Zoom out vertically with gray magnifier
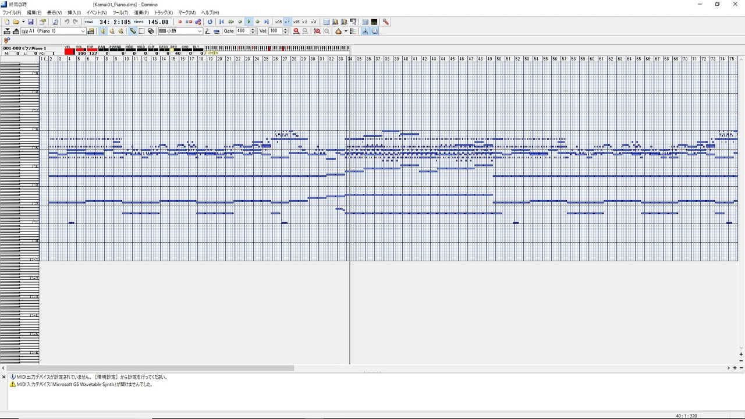This screenshot has height=419, width=745. pyautogui.click(x=327, y=31)
